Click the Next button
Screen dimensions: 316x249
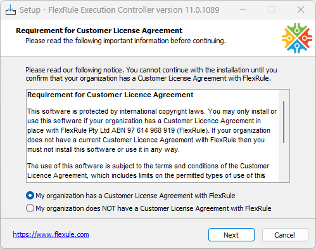[231, 235]
